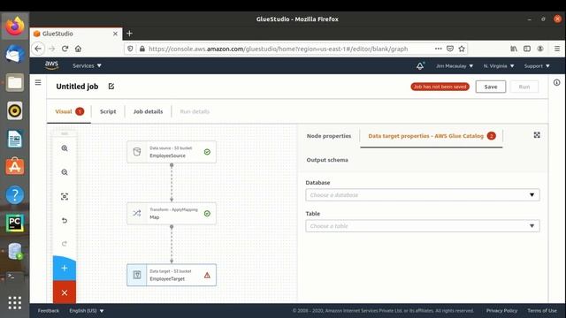This screenshot has width=566, height=318.
Task: Open Ubuntu Software from the dock
Action: point(15,167)
